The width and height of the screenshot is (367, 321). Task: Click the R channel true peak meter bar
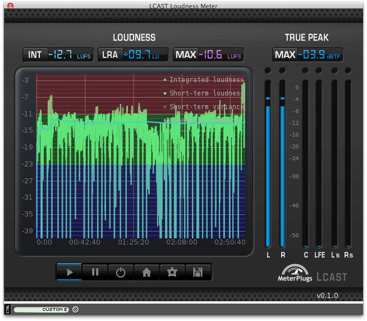pyautogui.click(x=282, y=164)
